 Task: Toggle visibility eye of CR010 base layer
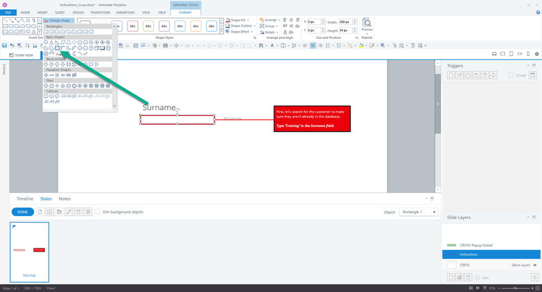click(x=534, y=265)
